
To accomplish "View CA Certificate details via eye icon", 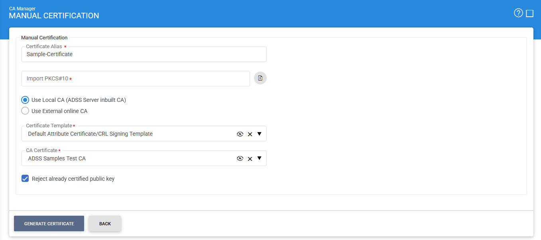I will pyautogui.click(x=240, y=158).
